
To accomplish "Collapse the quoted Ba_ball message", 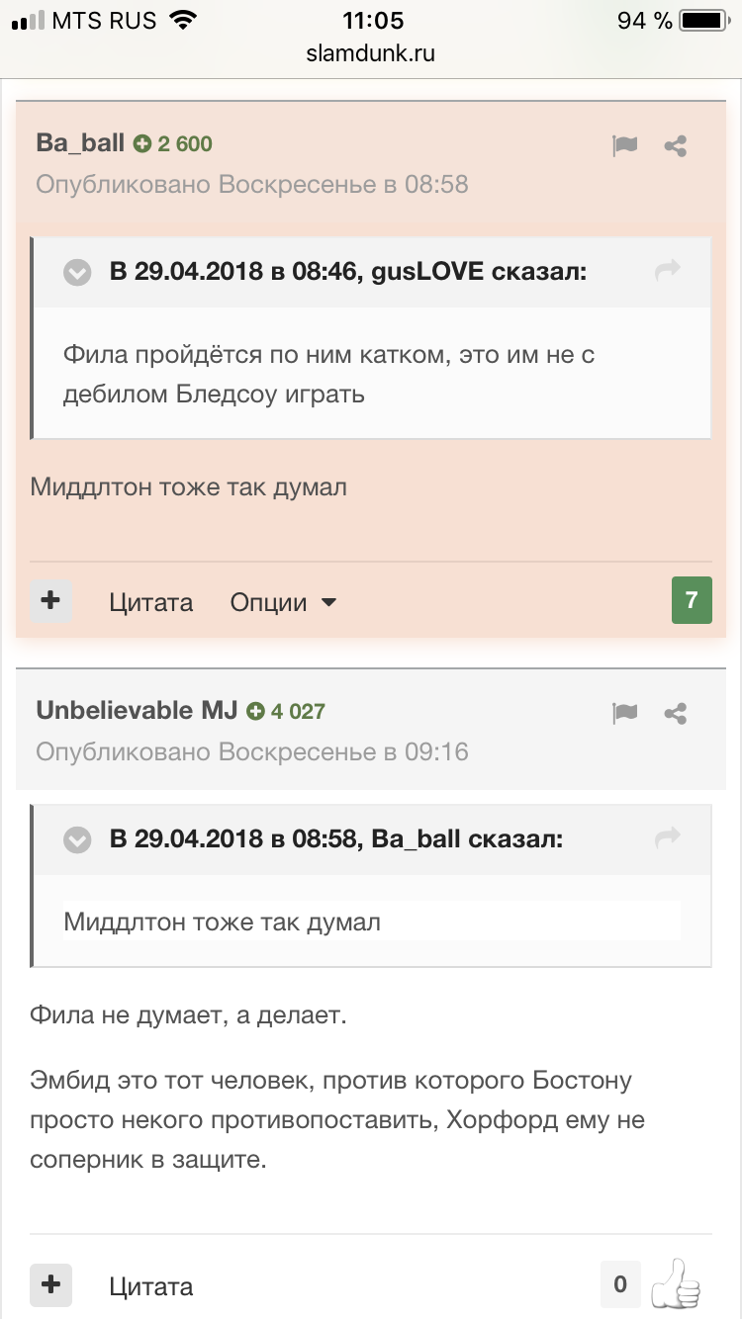I will point(77,840).
